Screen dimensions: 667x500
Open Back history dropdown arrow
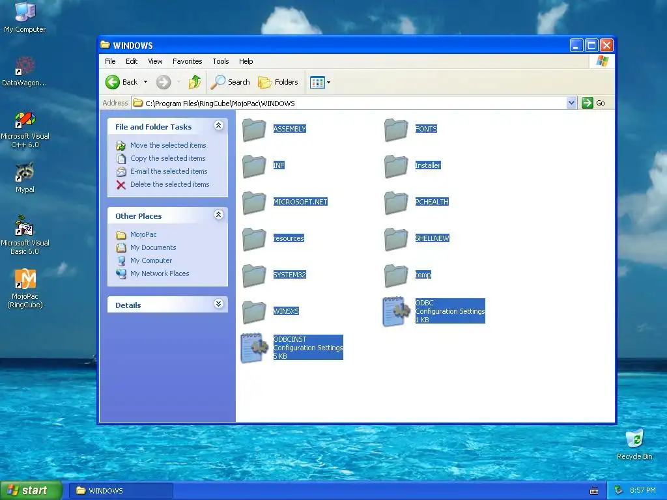point(145,81)
